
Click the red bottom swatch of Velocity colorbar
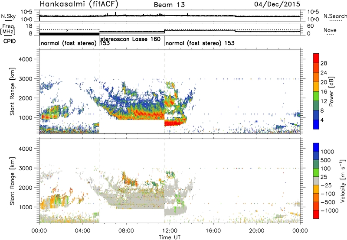pos(316,214)
